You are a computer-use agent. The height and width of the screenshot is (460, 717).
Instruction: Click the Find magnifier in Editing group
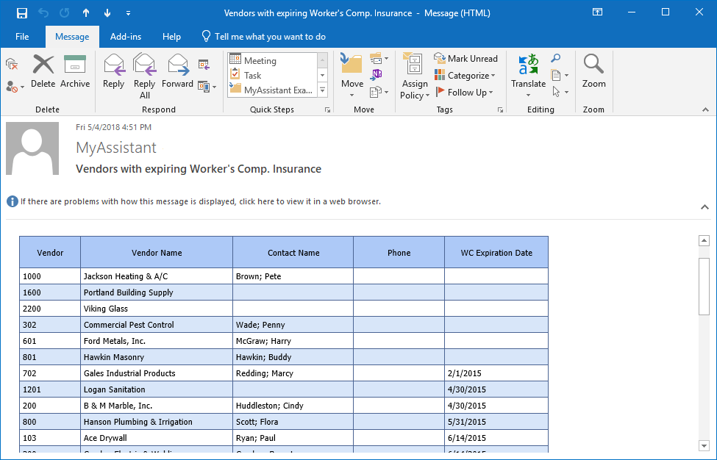click(x=556, y=59)
